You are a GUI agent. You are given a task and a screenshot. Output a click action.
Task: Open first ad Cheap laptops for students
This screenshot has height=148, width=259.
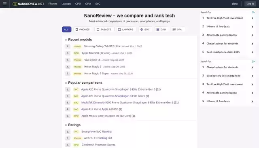pos(222,44)
